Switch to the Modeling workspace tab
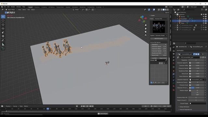The height and width of the screenshot is (117, 208). pos(37,7)
